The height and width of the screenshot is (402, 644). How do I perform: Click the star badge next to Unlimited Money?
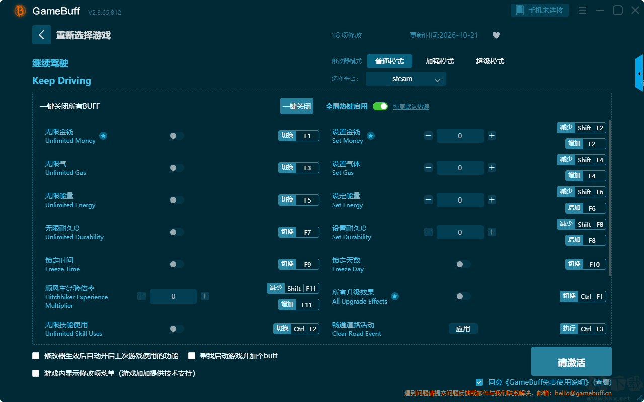tap(103, 136)
